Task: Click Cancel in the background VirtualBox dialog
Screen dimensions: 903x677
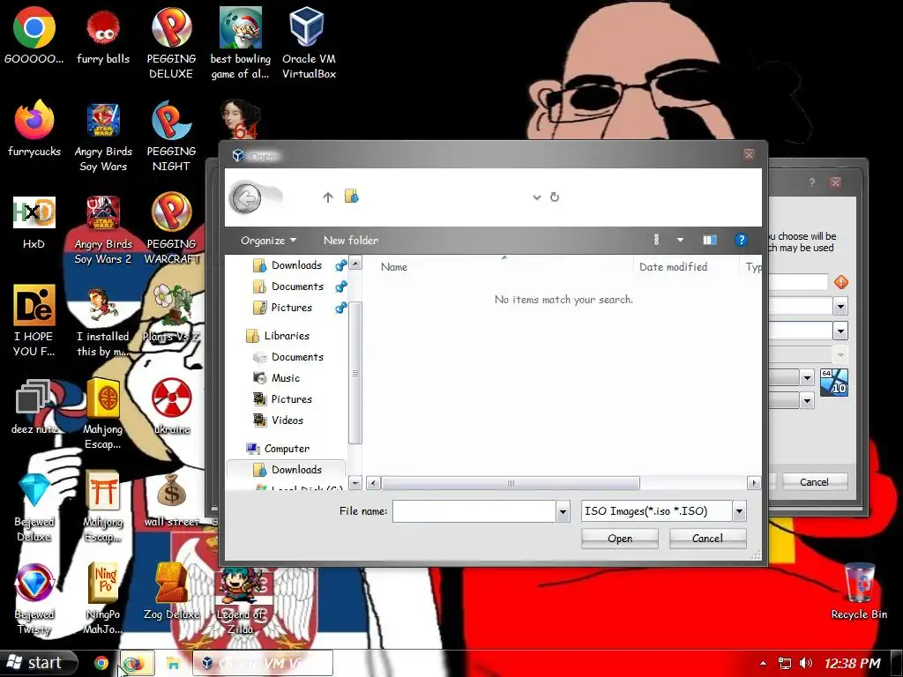Action: (814, 482)
